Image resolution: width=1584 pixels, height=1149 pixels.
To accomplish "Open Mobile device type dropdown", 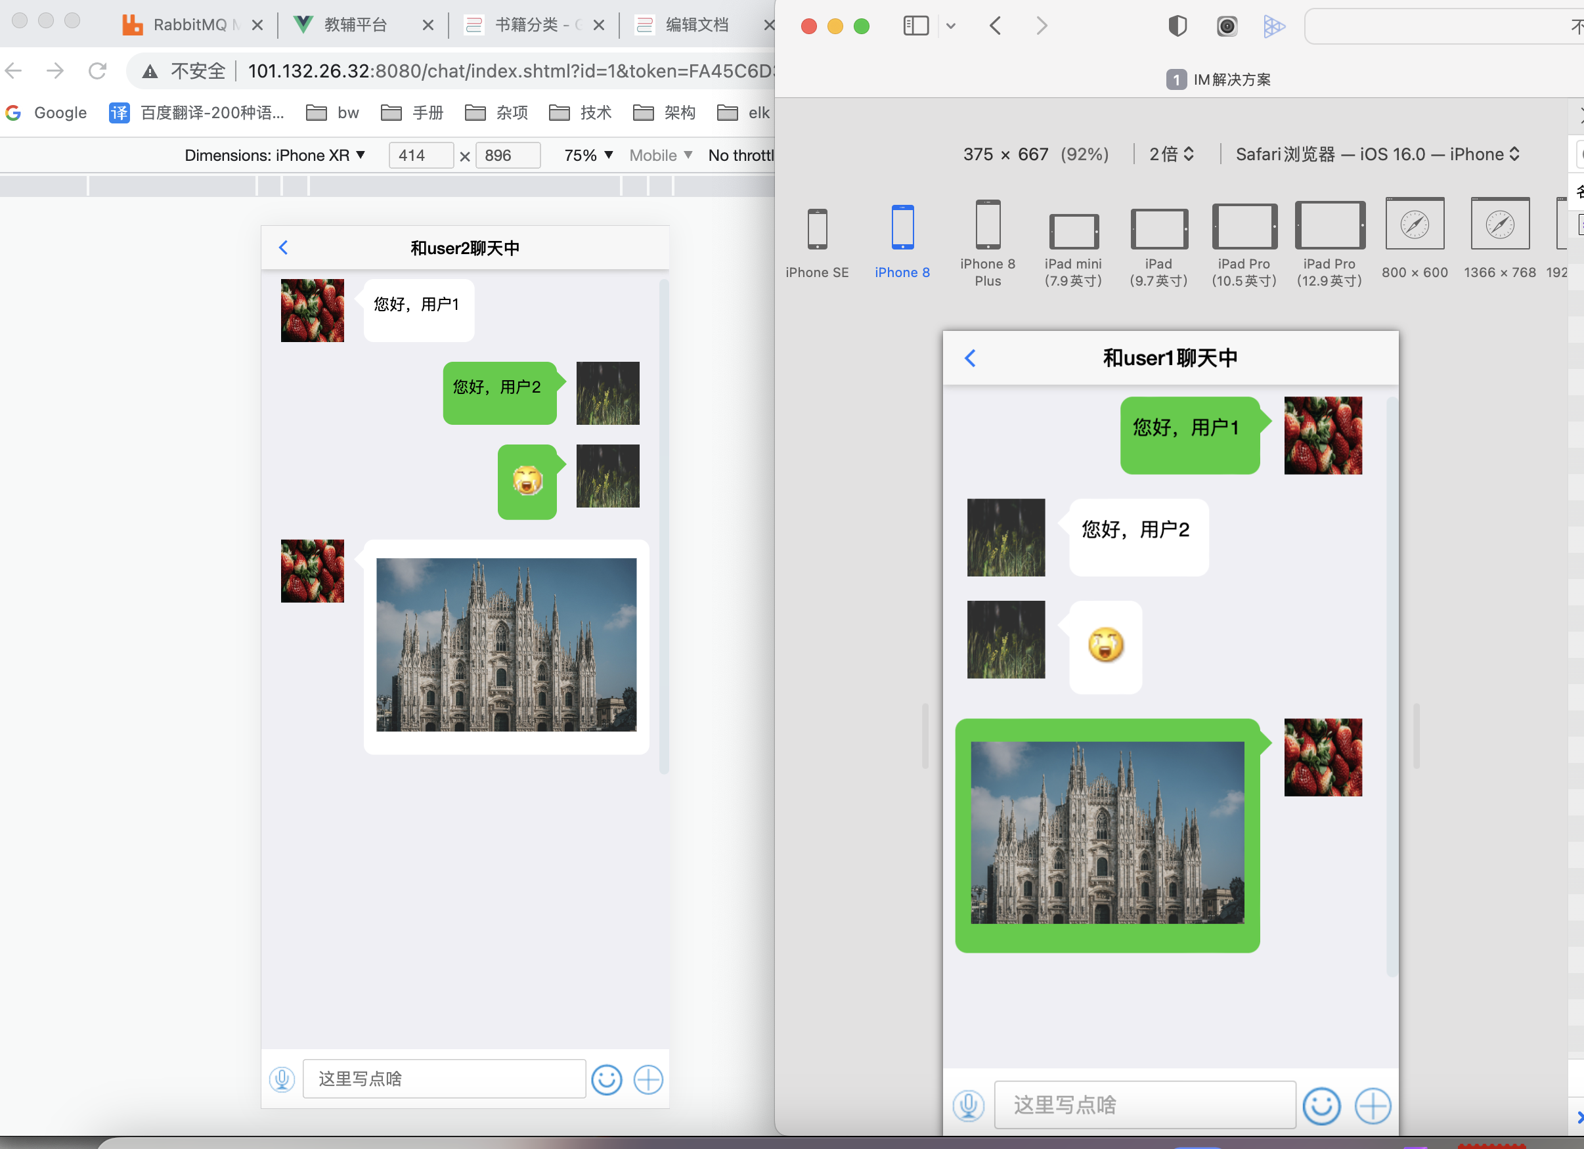I will coord(660,155).
